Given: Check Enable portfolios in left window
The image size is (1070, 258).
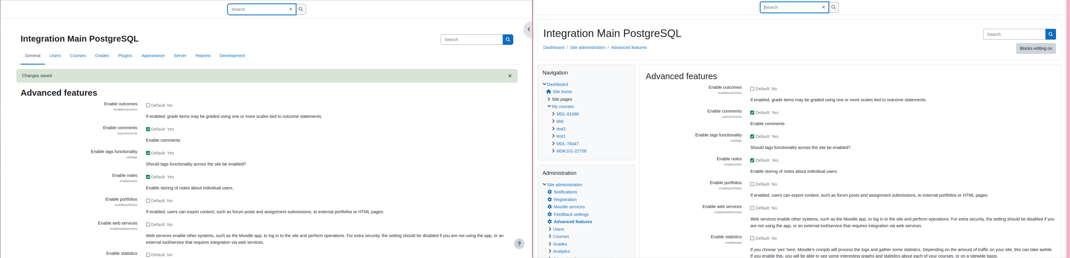Looking at the screenshot, I should pyautogui.click(x=148, y=201).
